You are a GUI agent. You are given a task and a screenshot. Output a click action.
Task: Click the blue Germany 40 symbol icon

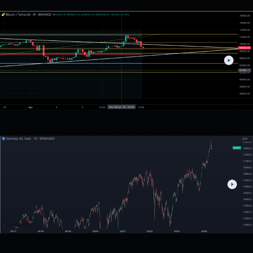pos(3,139)
